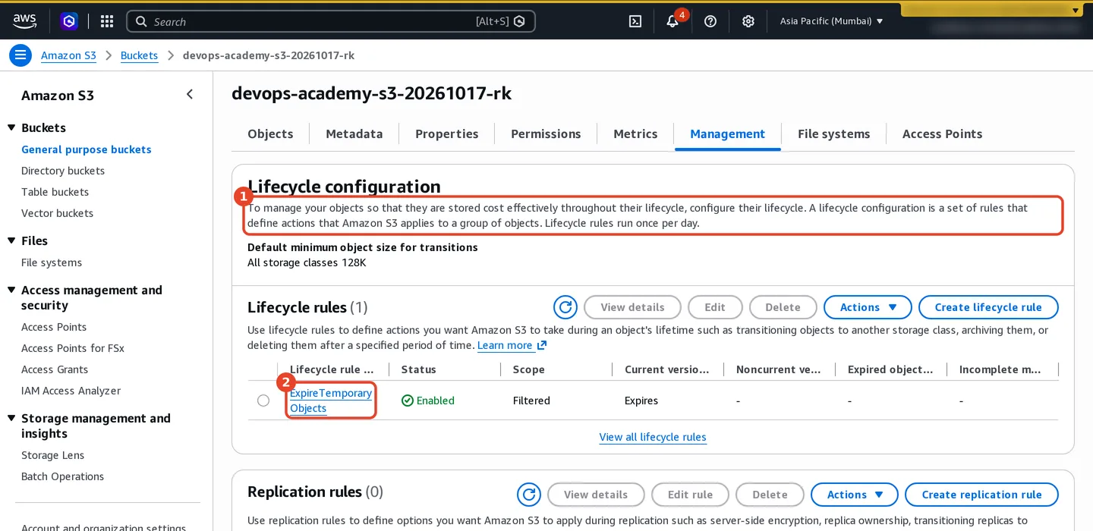Refresh the Replication rules list
Image resolution: width=1093 pixels, height=531 pixels.
click(x=528, y=495)
